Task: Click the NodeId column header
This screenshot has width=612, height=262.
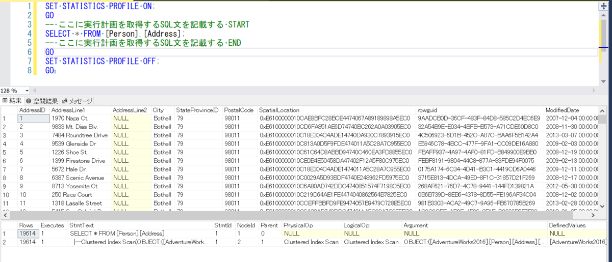Action: pos(247,225)
